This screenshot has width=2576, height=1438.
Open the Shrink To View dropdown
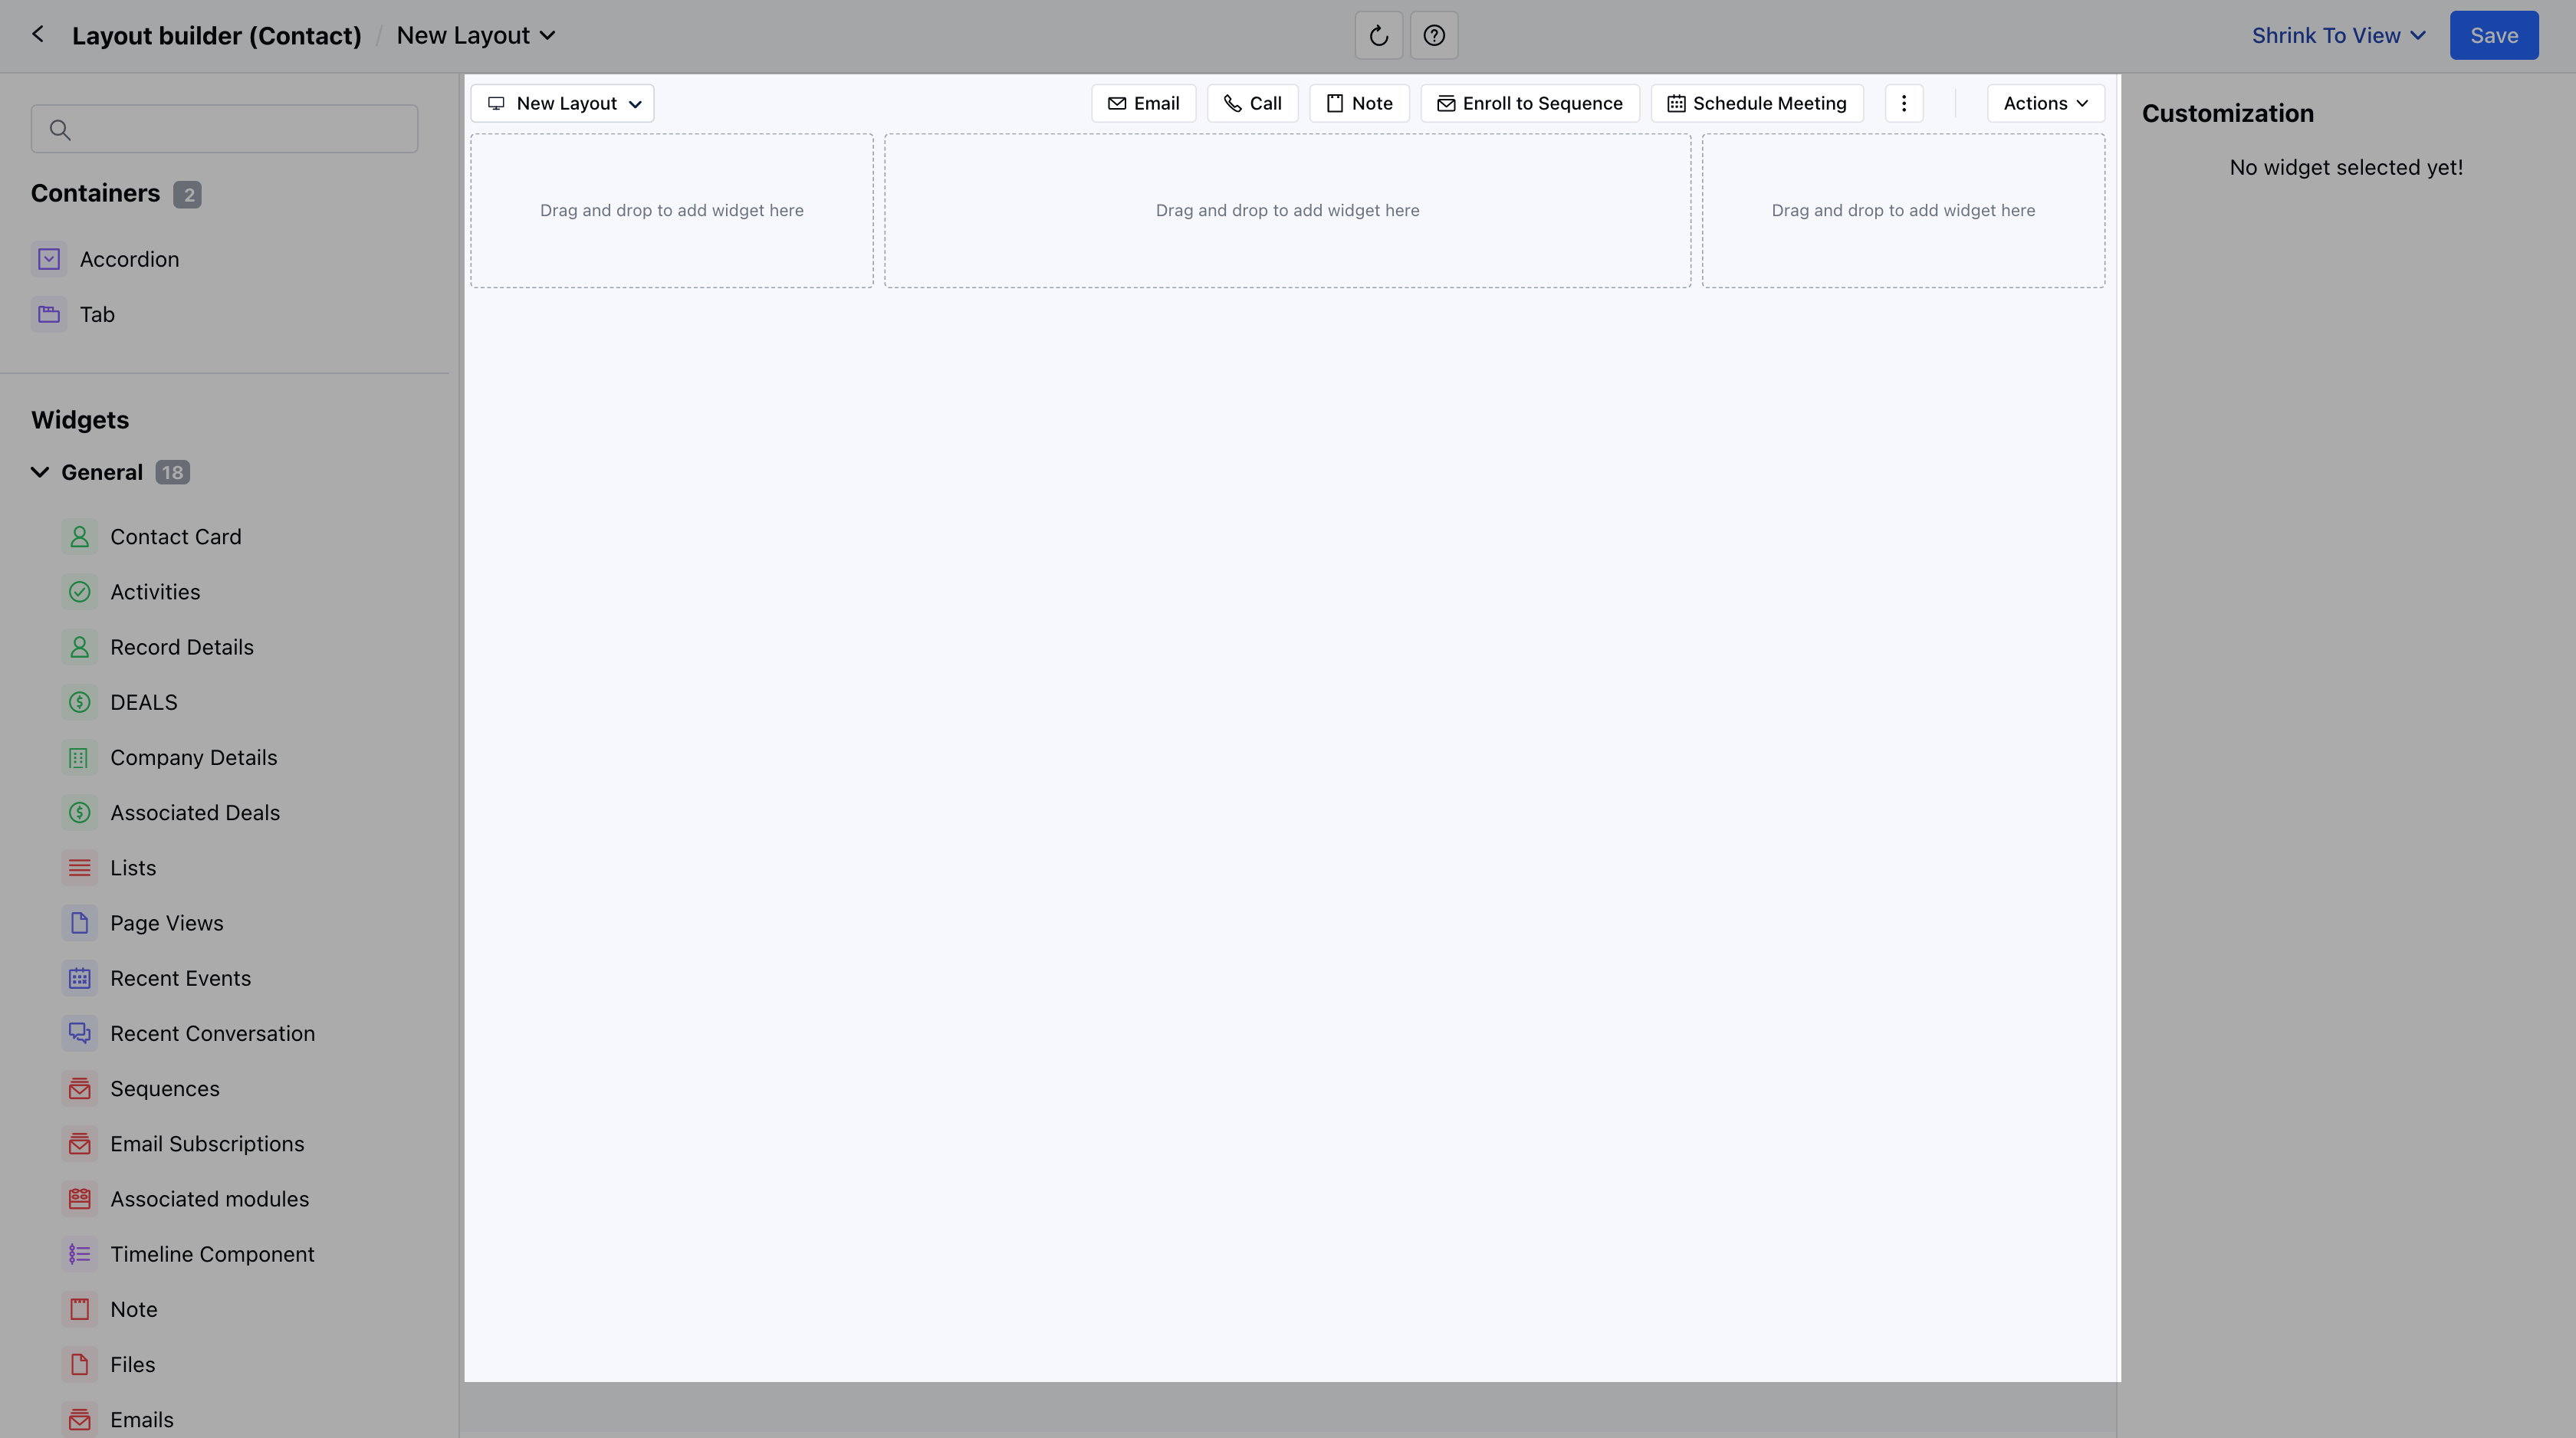(x=2335, y=35)
